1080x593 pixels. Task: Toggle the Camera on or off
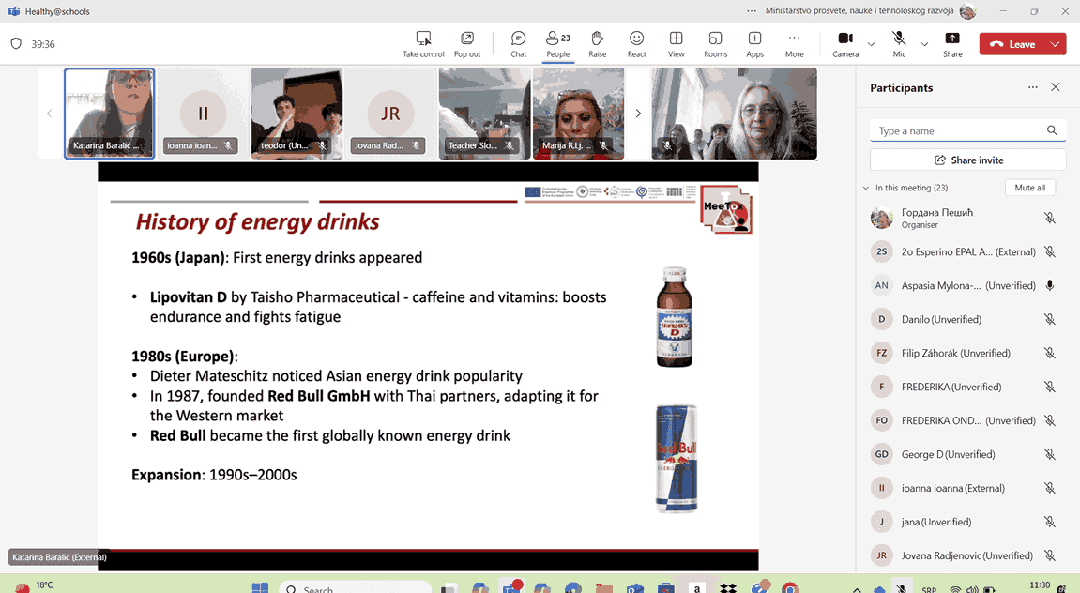click(x=845, y=43)
